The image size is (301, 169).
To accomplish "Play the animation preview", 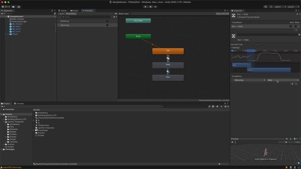I will tap(232, 142).
